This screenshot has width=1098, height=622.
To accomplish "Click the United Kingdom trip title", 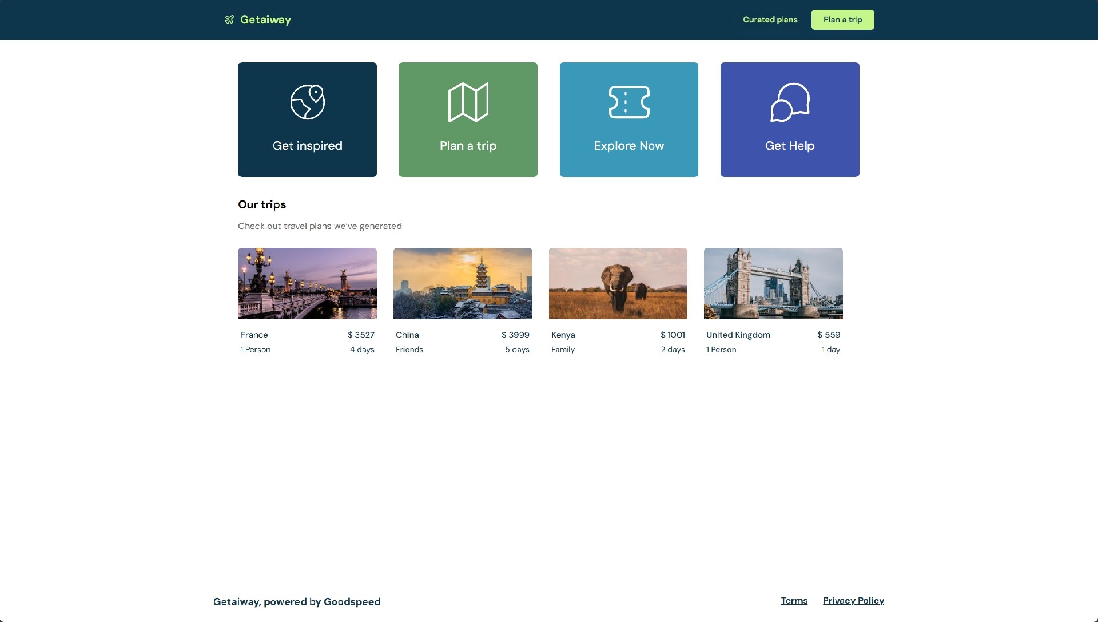I will (738, 335).
